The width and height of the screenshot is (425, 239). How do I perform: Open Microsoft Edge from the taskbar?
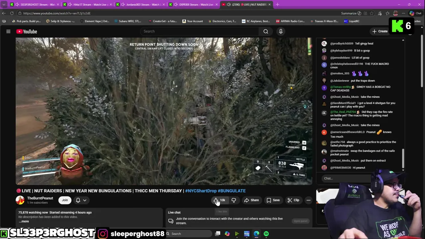256,234
